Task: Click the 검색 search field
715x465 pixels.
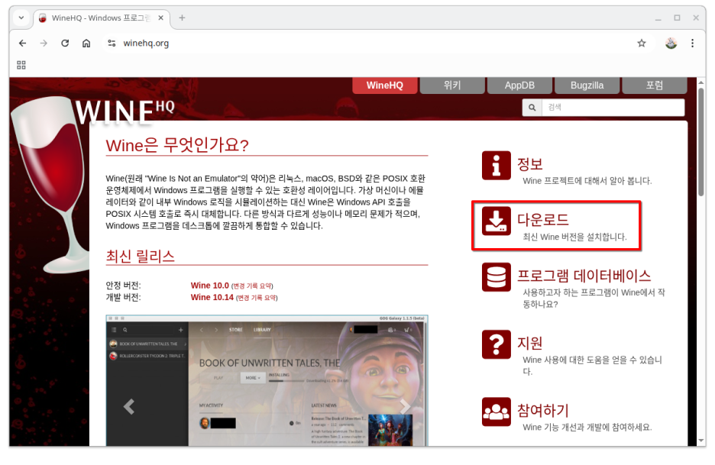Action: coord(613,108)
